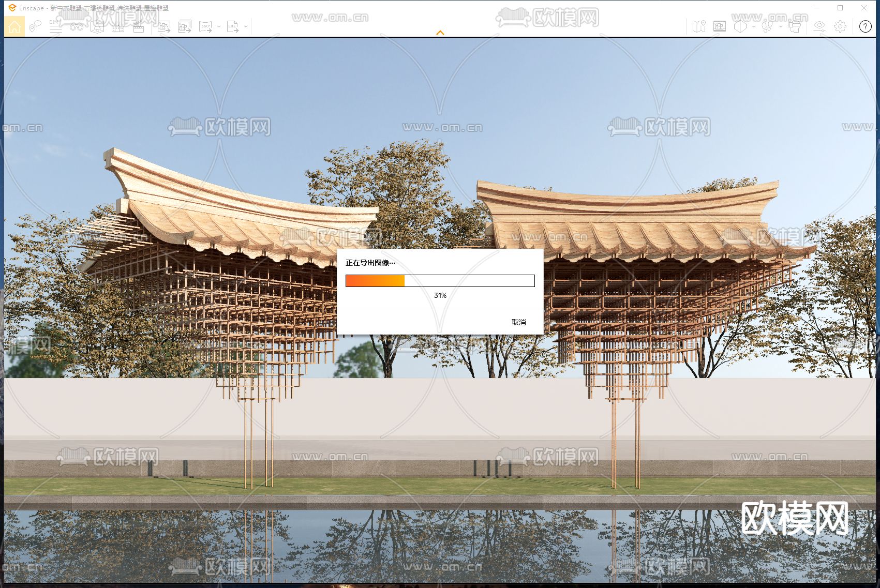This screenshot has height=588, width=880.
Task: Open the EXE export dropdown arrow
Action: (246, 26)
